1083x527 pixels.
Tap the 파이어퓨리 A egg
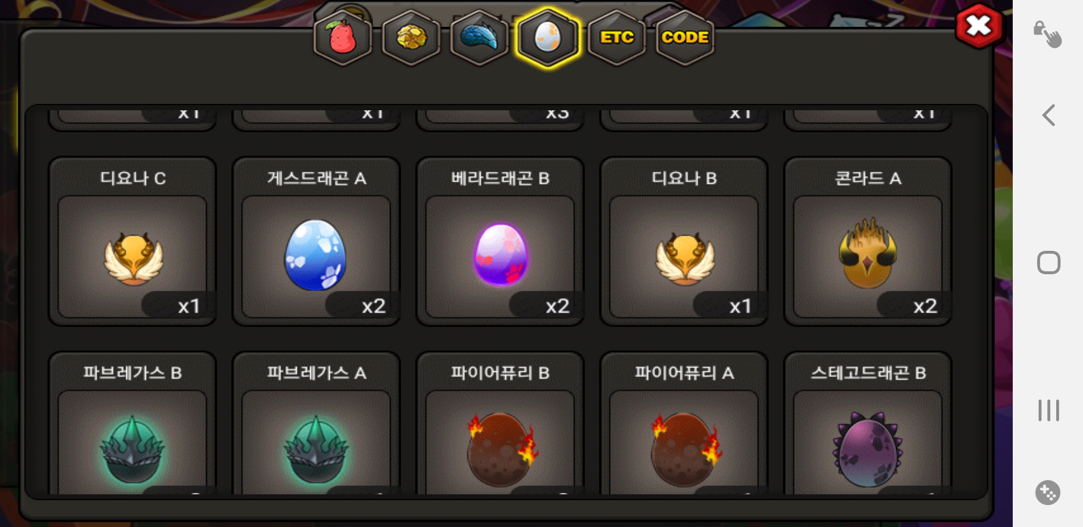point(684,424)
